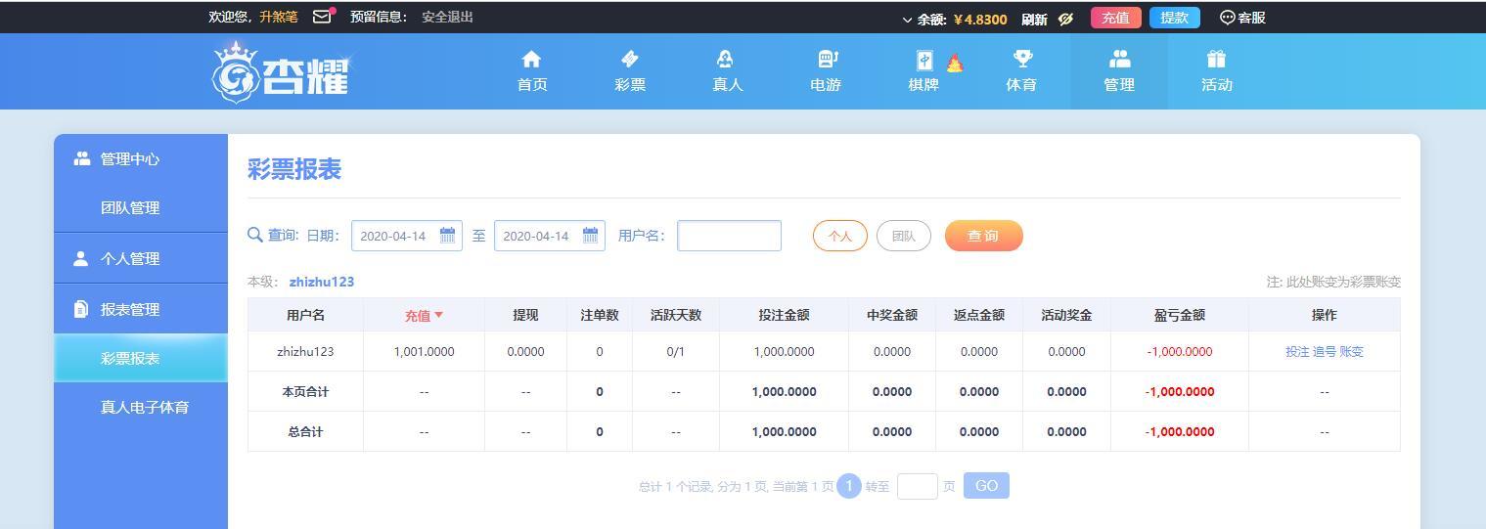Click the 本页合计 row label

pyautogui.click(x=305, y=391)
